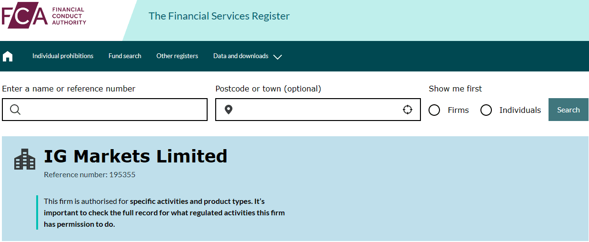
Task: Open Fund search page
Action: tap(125, 56)
